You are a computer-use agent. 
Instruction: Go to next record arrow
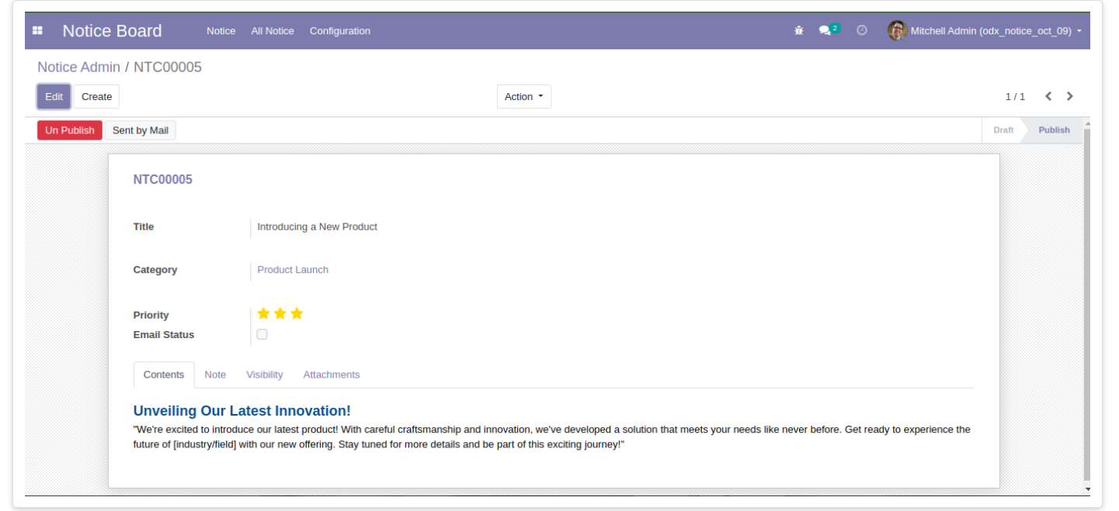1070,96
